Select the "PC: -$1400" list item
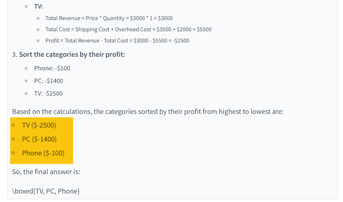 tap(49, 81)
